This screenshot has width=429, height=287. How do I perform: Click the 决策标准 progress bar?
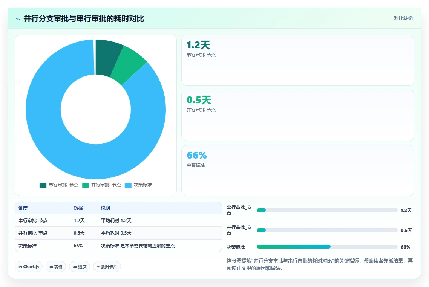click(x=327, y=247)
